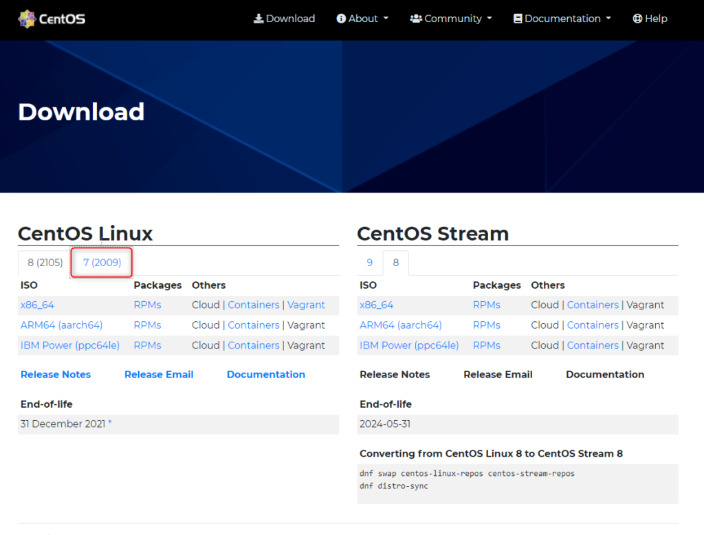
Task: Click the dnf distro-sync command line
Action: coord(394,486)
